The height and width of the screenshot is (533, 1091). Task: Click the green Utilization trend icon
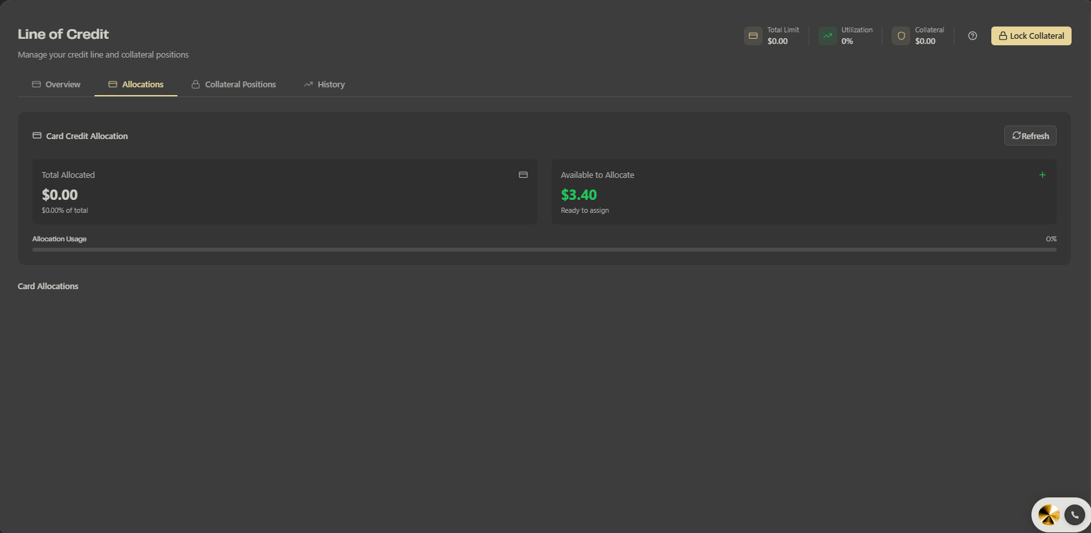click(827, 36)
